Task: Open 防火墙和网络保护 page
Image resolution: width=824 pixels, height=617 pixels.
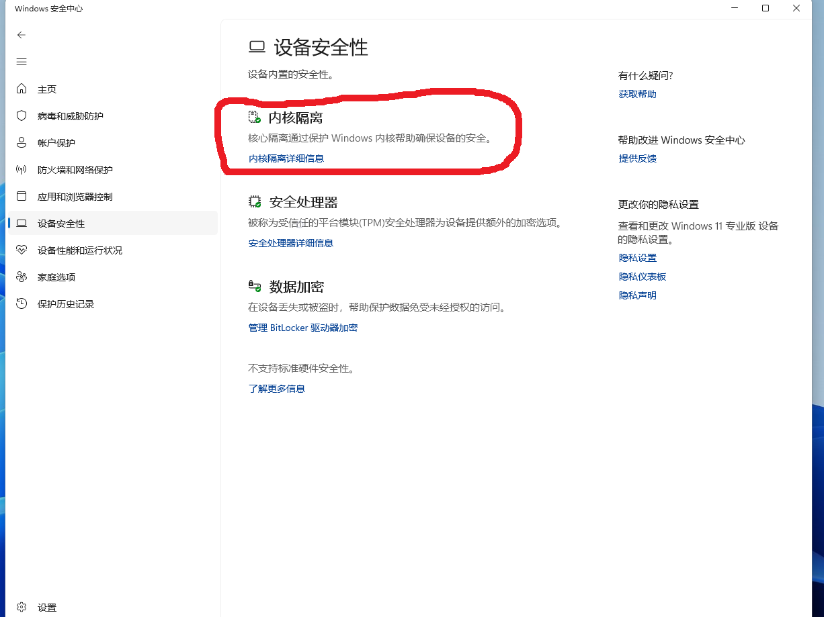Action: tap(75, 170)
